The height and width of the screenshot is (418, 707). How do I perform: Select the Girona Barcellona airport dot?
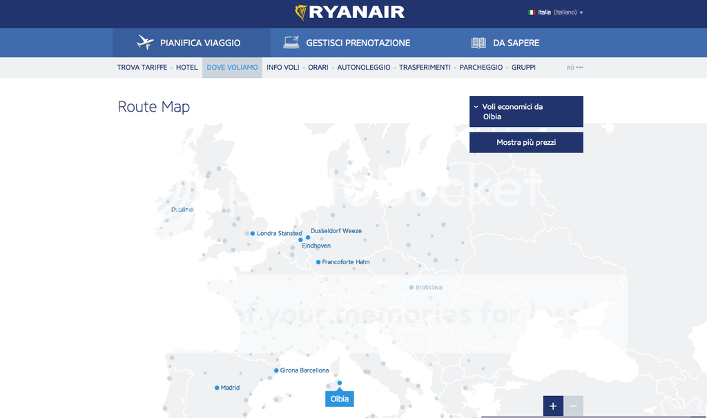click(x=276, y=370)
